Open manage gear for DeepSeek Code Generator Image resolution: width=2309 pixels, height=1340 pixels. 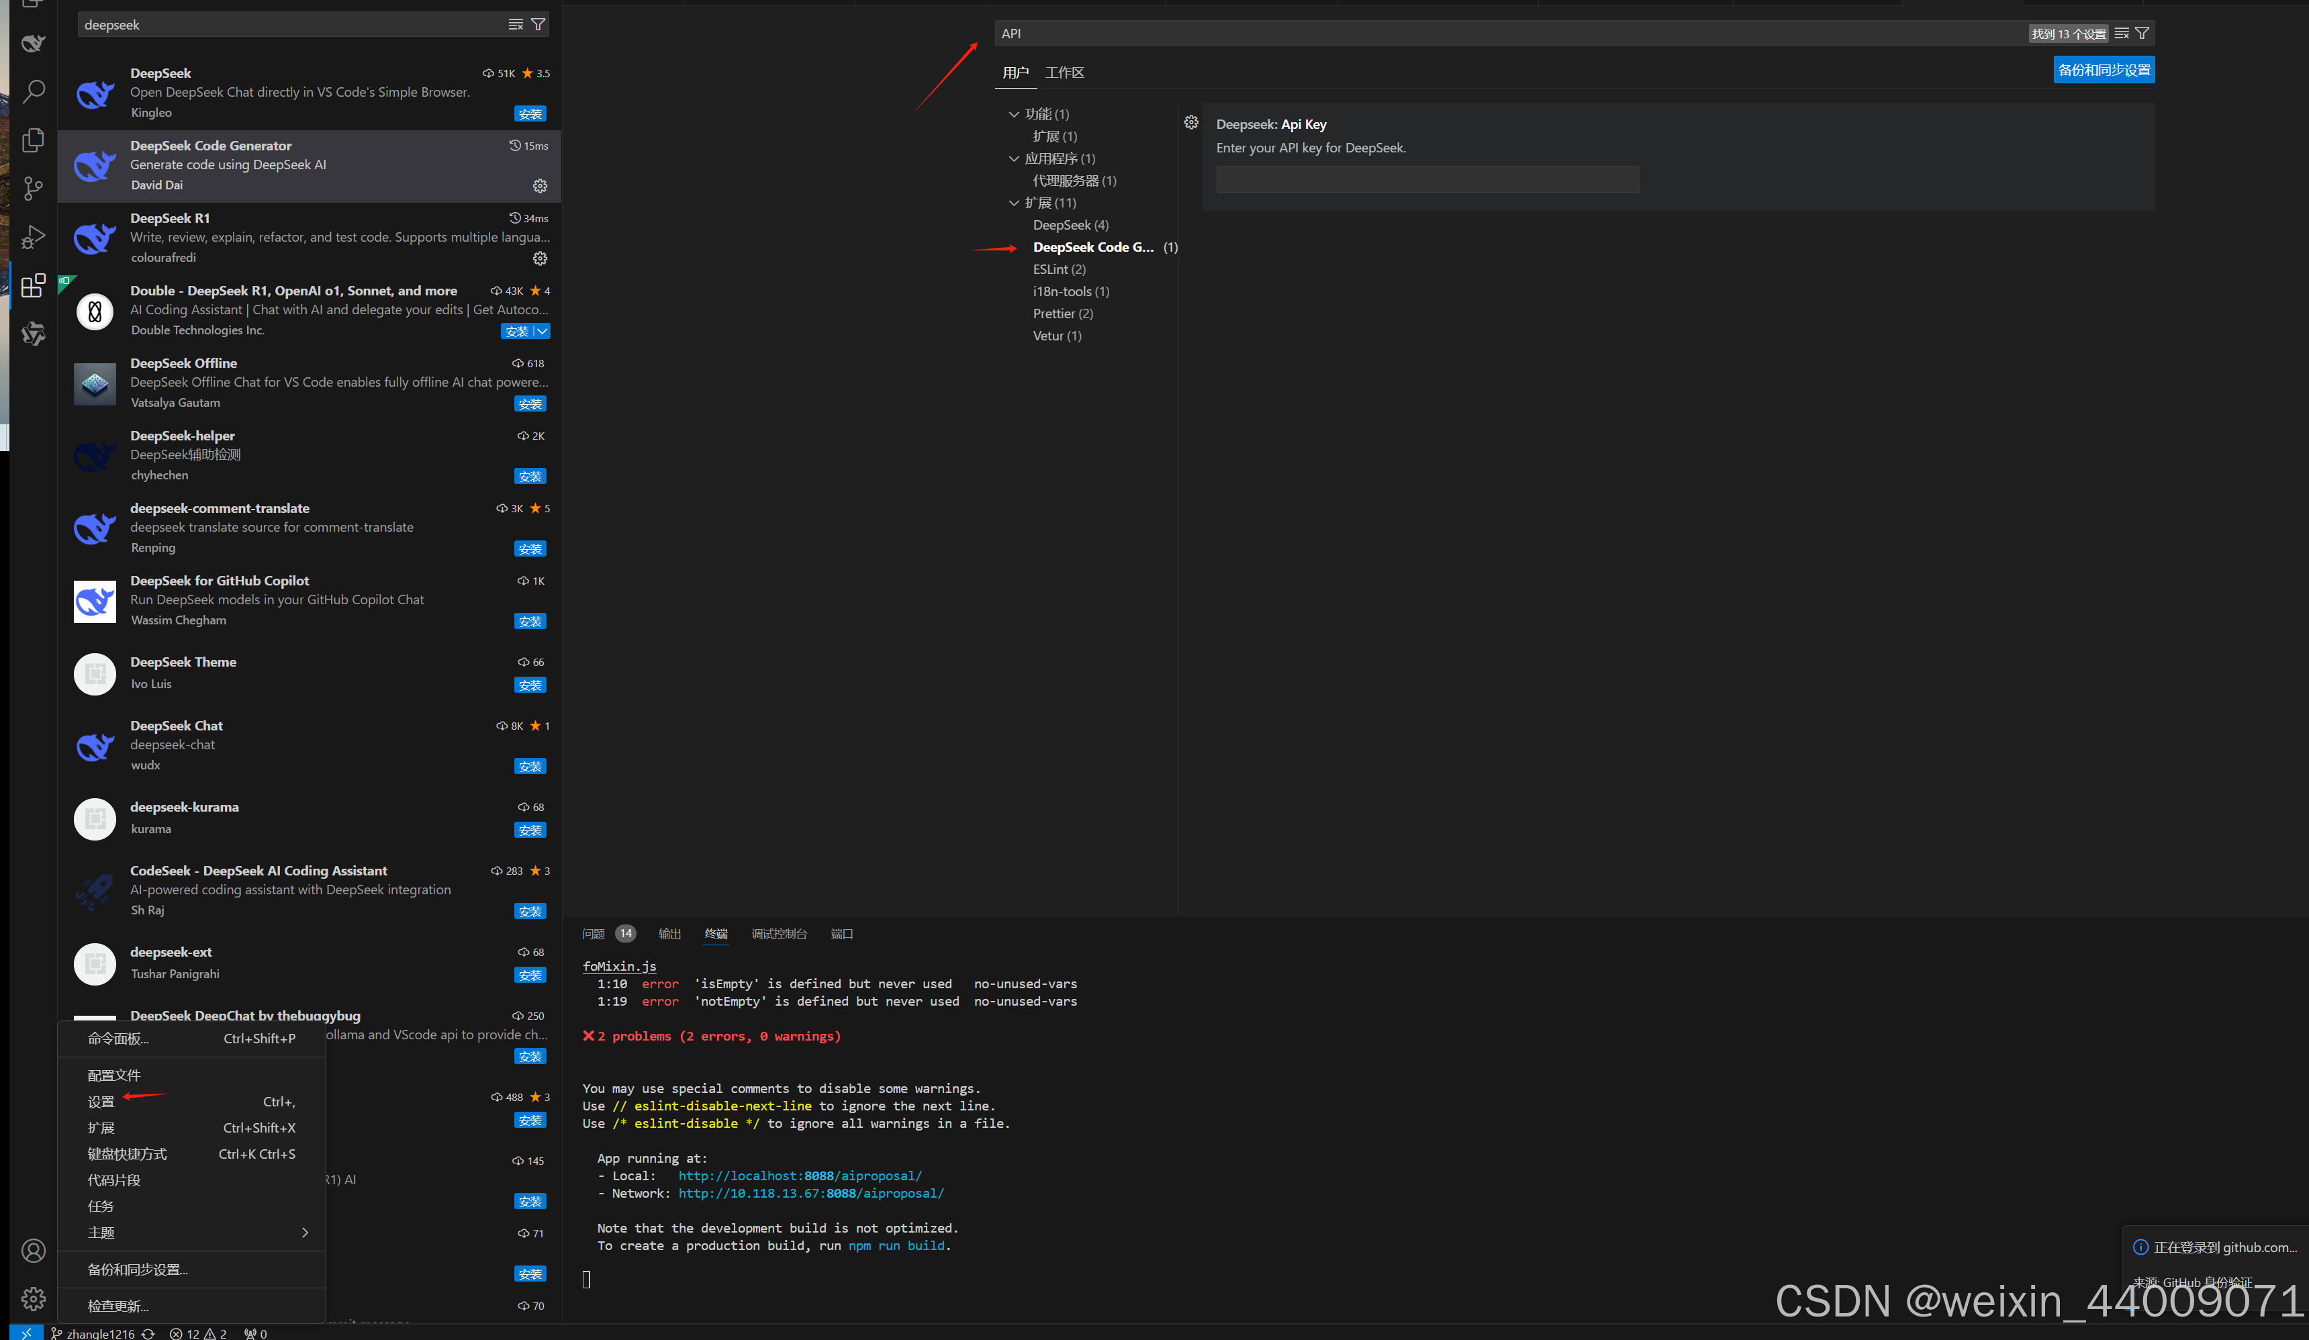point(540,186)
